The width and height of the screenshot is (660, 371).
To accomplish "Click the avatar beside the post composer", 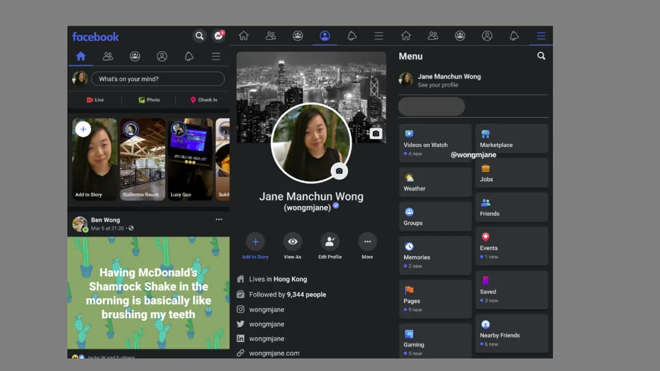I will point(80,79).
